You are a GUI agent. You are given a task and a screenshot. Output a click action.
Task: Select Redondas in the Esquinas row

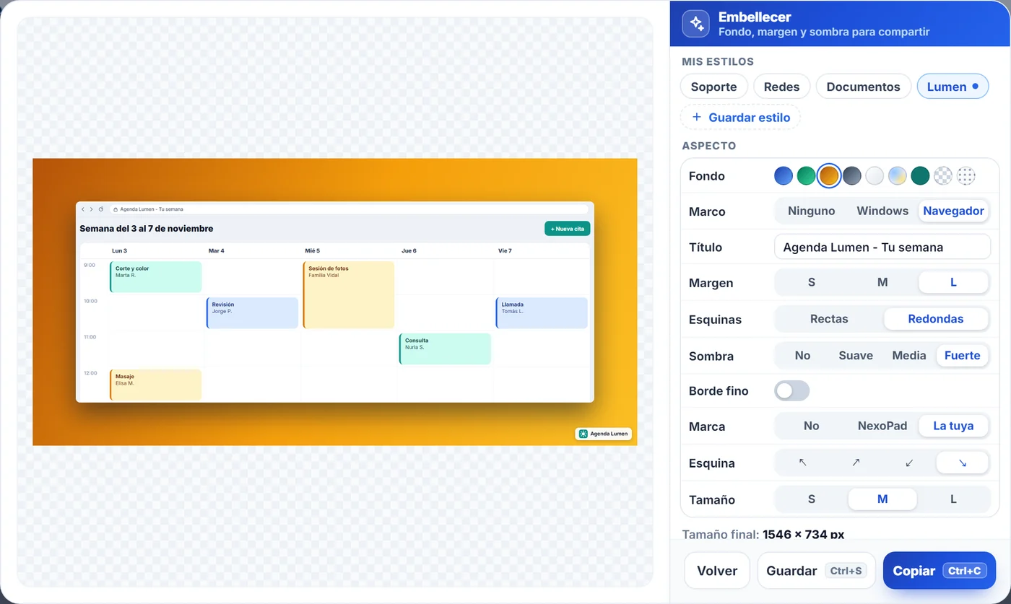click(x=936, y=319)
